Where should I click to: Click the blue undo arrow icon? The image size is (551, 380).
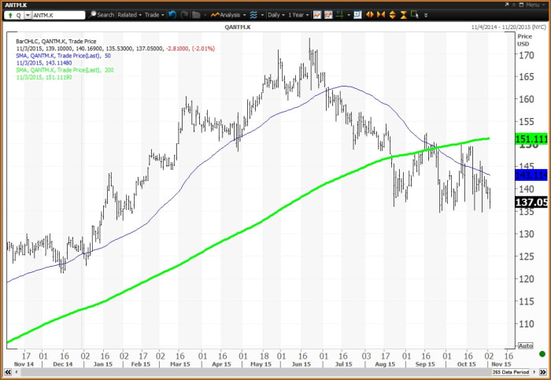(x=172, y=14)
